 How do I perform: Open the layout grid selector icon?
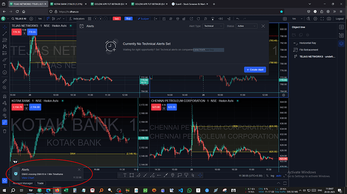tap(285, 19)
